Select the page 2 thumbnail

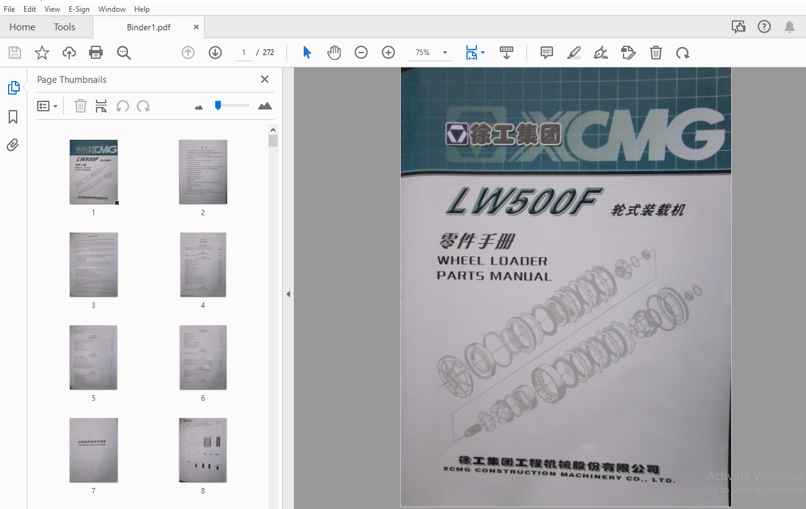tap(203, 171)
